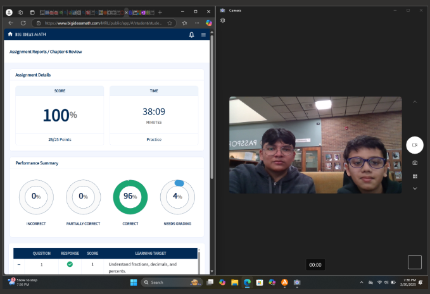
Task: Click the 0% Partially Correct donut chart
Action: coord(84,197)
